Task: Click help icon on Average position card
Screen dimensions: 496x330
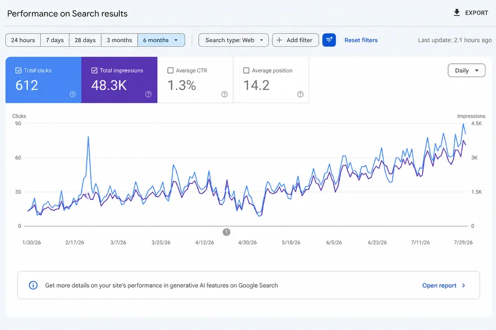Action: coord(300,94)
